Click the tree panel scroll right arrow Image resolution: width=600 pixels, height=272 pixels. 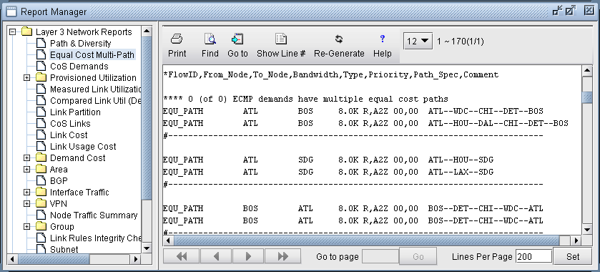[136, 259]
